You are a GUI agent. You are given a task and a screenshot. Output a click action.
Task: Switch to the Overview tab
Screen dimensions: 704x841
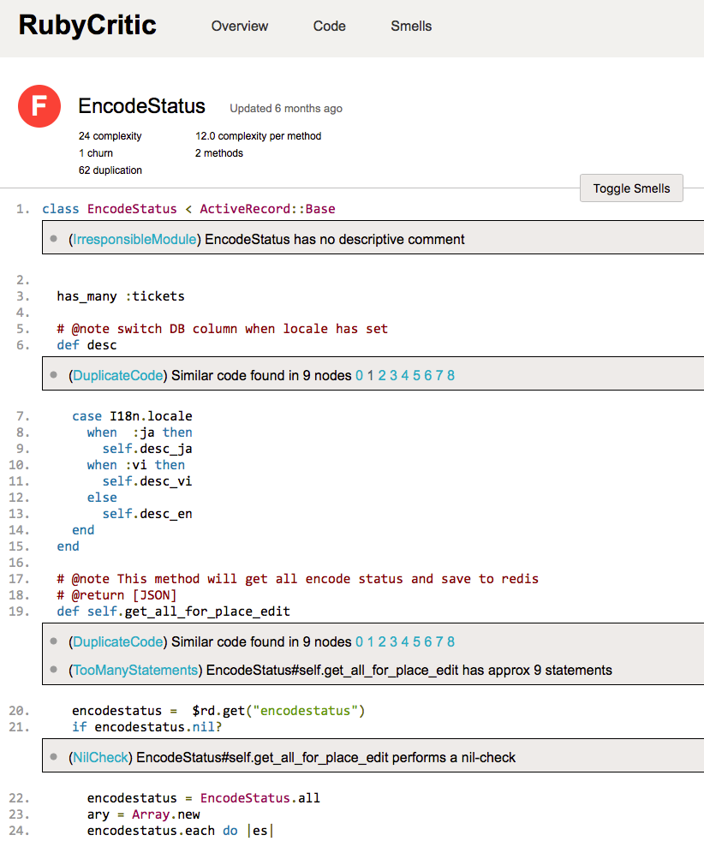[x=239, y=27]
